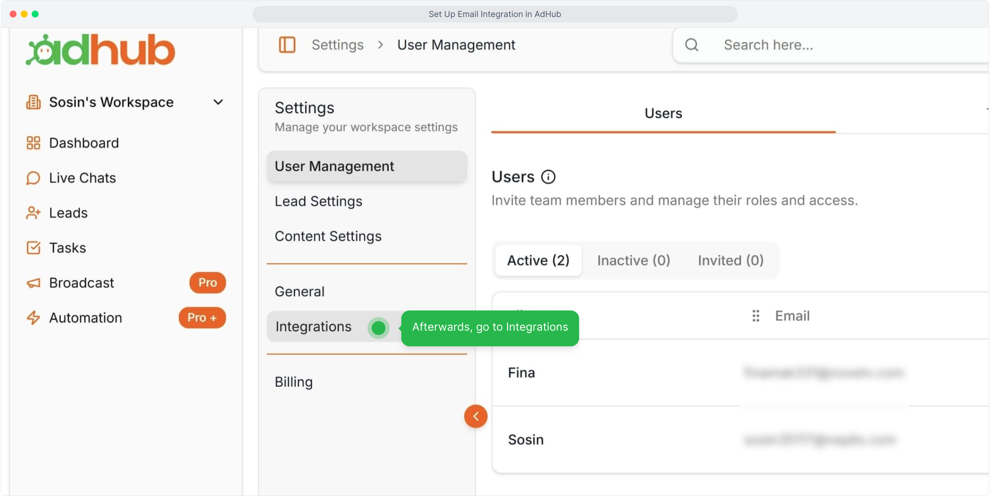990x496 pixels.
Task: Select the Invited (0) tab
Action: tap(731, 260)
